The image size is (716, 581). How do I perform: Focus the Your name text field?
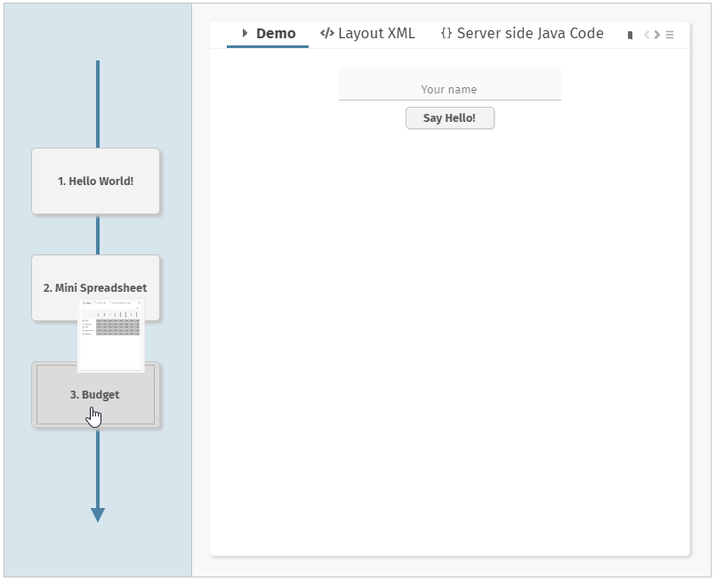coord(449,89)
